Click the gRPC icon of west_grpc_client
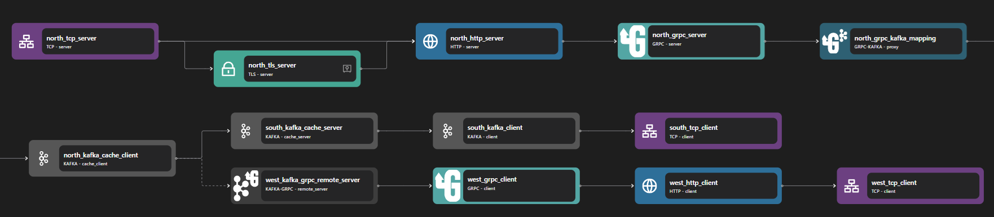This screenshot has width=994, height=217. coord(448,186)
